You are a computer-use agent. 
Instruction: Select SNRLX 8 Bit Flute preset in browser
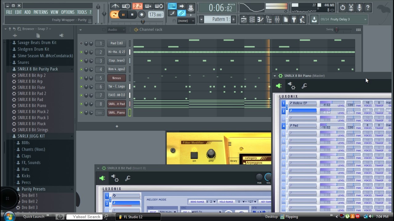[x=31, y=87]
